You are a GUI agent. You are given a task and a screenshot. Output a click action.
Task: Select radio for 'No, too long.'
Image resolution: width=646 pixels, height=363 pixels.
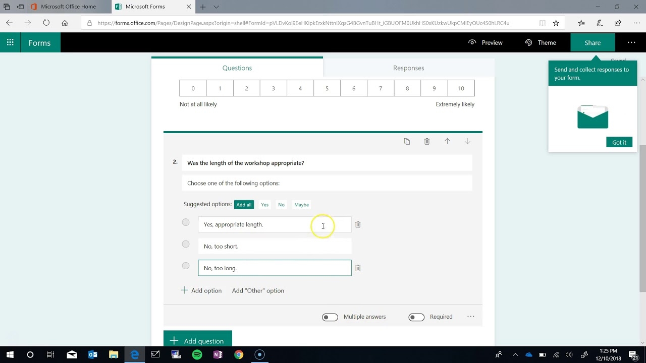click(186, 266)
